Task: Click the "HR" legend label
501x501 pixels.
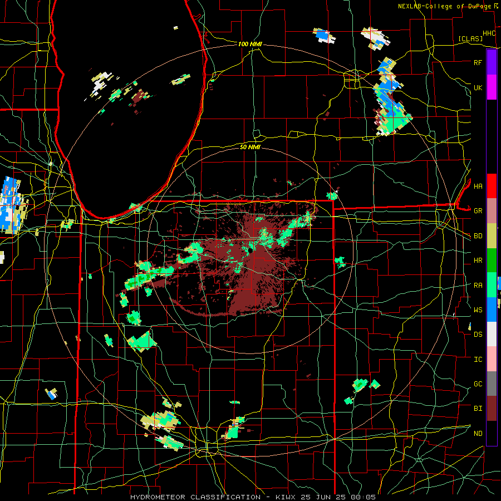Action: [478, 261]
